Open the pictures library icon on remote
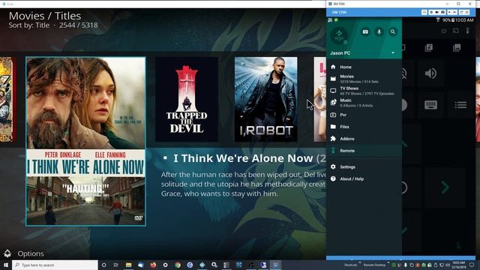The height and width of the screenshot is (270, 480). [x=457, y=48]
